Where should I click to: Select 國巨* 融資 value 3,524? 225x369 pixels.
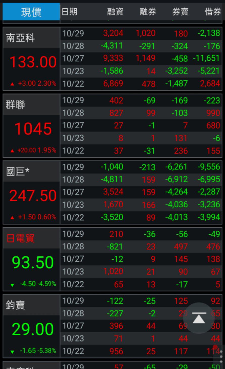click(113, 192)
